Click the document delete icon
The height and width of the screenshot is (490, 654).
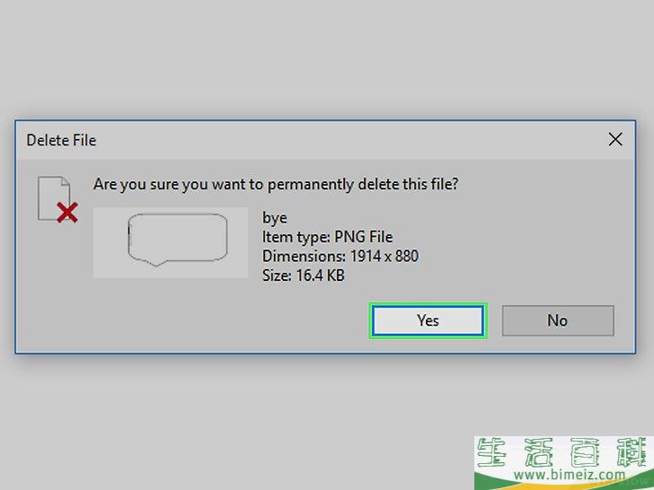57,199
